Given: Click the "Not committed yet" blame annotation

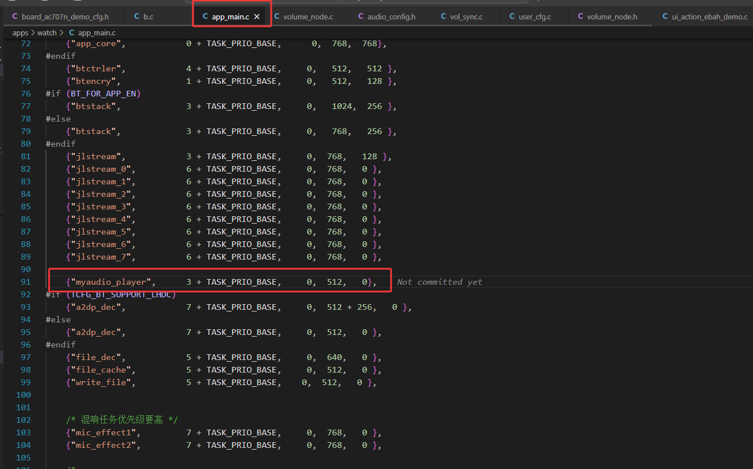Looking at the screenshot, I should pos(439,282).
